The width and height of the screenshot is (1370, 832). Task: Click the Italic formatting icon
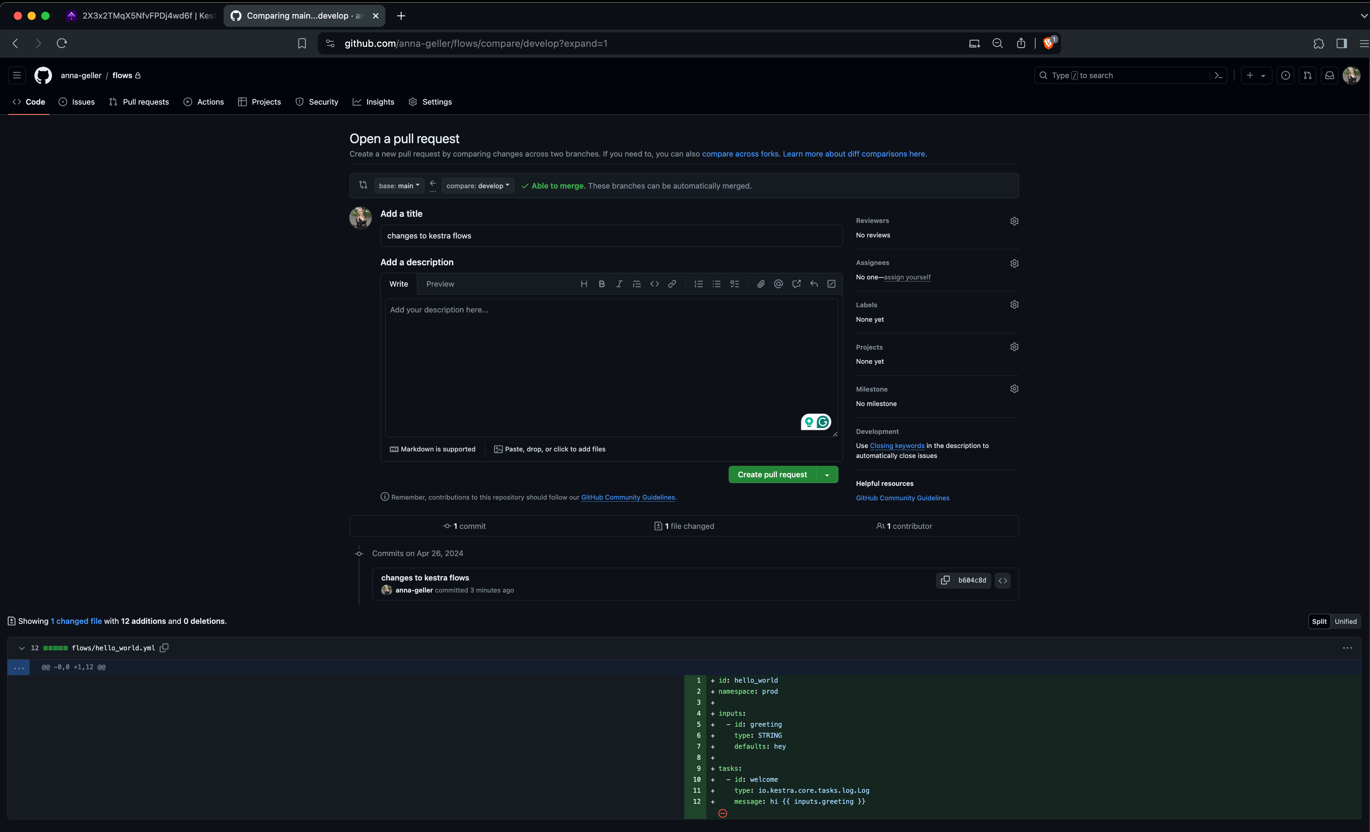pyautogui.click(x=619, y=284)
